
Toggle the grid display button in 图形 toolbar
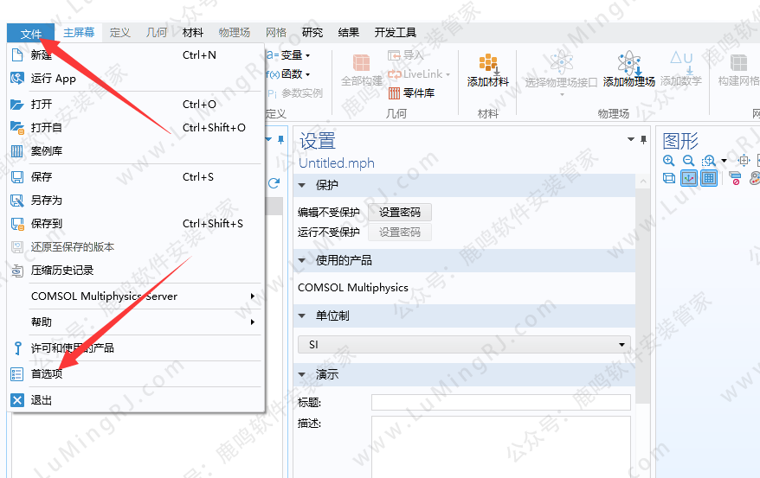[709, 178]
